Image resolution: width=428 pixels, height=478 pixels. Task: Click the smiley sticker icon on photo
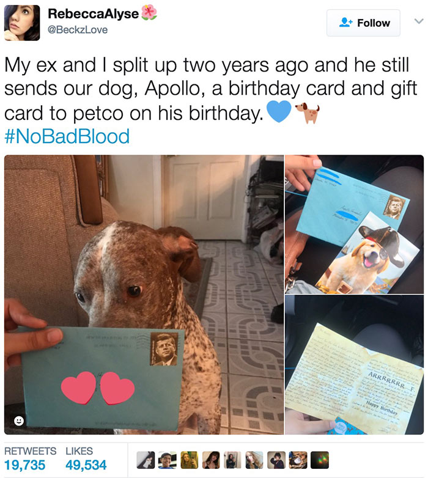pyautogui.click(x=19, y=421)
